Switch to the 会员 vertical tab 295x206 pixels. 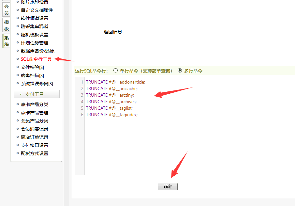6,10
